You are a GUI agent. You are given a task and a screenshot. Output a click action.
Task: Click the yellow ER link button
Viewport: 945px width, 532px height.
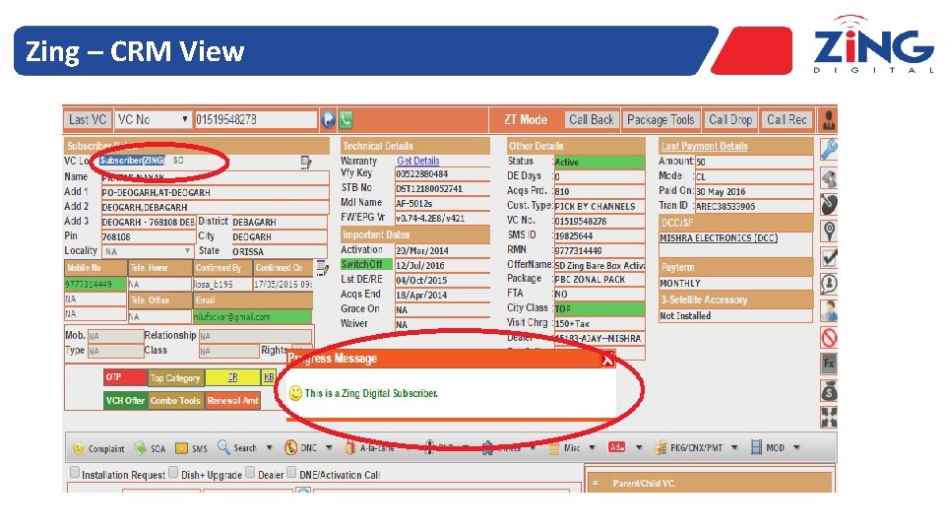coord(232,377)
